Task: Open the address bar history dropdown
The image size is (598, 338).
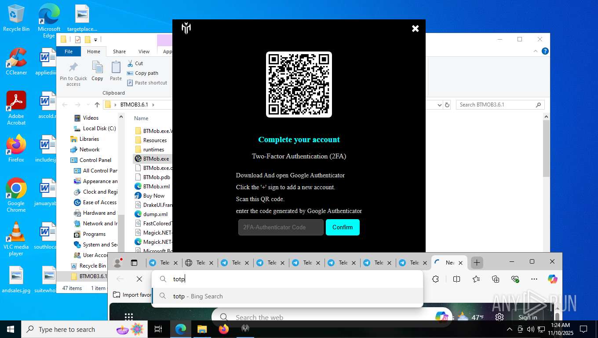Action: point(439,105)
